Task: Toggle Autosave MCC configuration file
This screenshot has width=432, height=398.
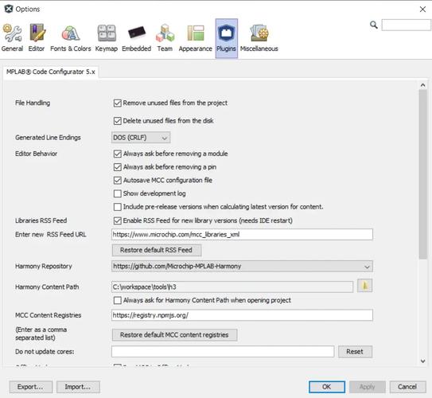Action: tap(118, 180)
